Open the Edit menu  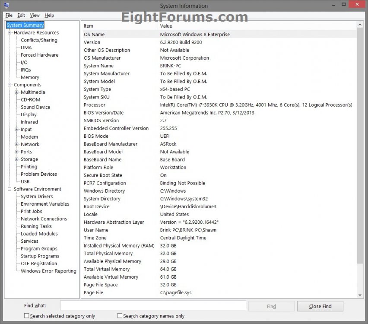(x=21, y=15)
